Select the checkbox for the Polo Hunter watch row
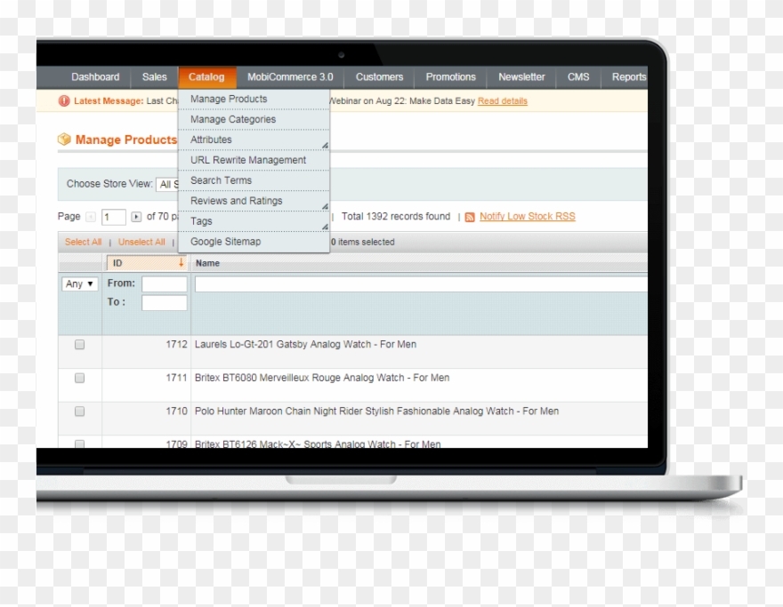783x607 pixels. (x=79, y=411)
